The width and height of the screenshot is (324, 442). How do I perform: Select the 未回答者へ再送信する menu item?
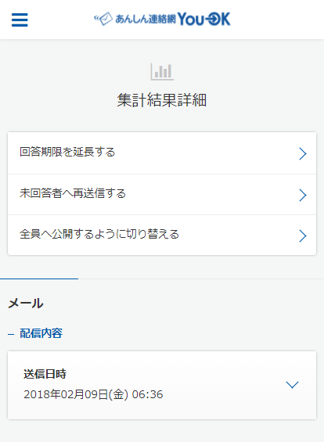[x=162, y=195]
